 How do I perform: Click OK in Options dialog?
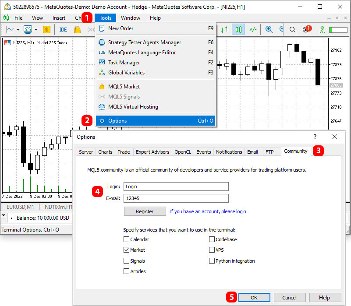pyautogui.click(x=254, y=298)
